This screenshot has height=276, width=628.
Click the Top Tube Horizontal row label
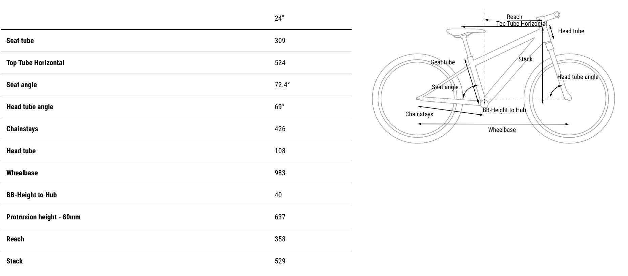click(35, 63)
